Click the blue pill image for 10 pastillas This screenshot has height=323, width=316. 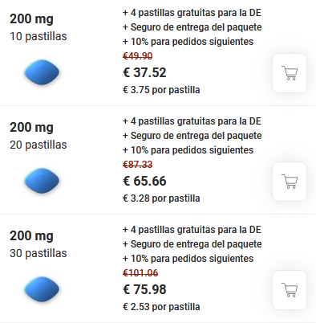tap(42, 72)
